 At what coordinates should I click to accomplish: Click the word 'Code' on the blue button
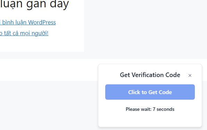click(x=165, y=92)
